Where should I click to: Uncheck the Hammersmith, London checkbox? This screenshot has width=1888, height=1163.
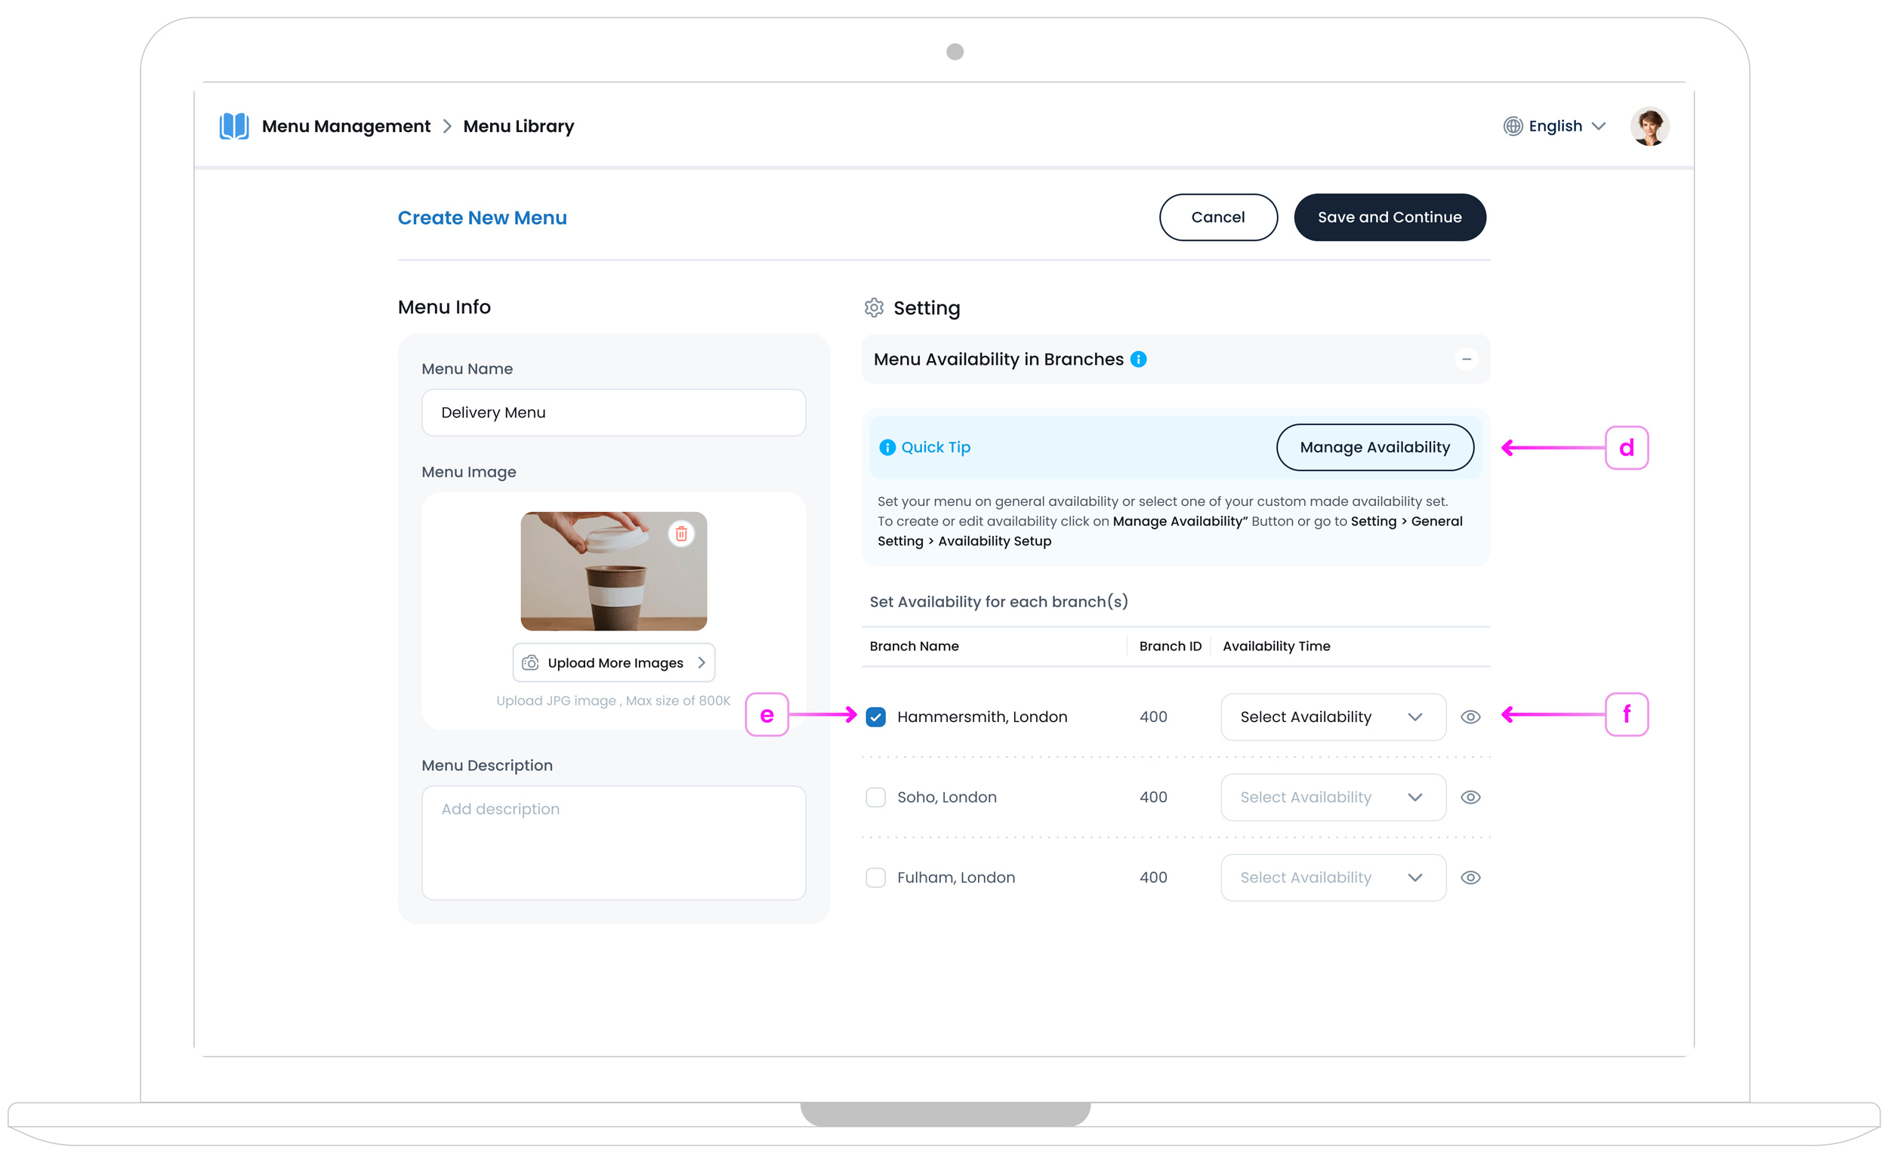[x=875, y=717]
